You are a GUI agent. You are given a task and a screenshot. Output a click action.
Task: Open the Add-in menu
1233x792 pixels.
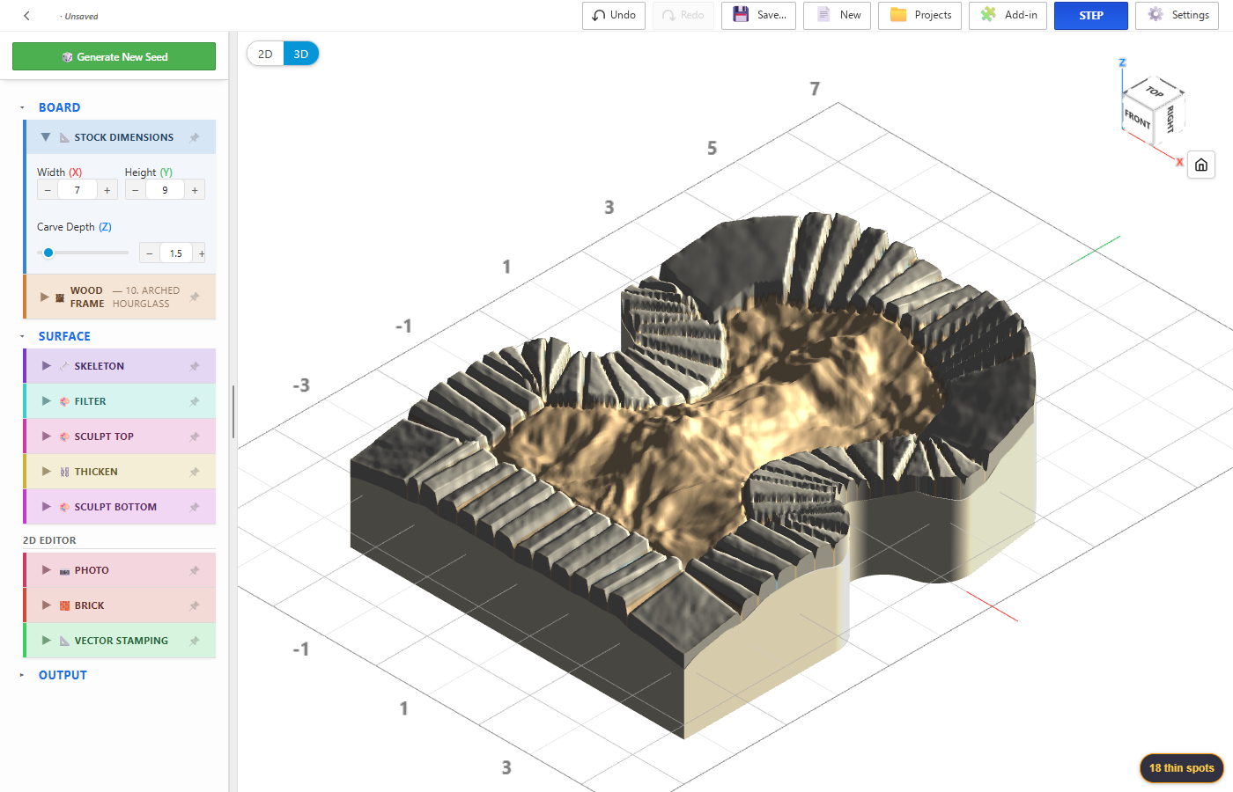[1008, 16]
